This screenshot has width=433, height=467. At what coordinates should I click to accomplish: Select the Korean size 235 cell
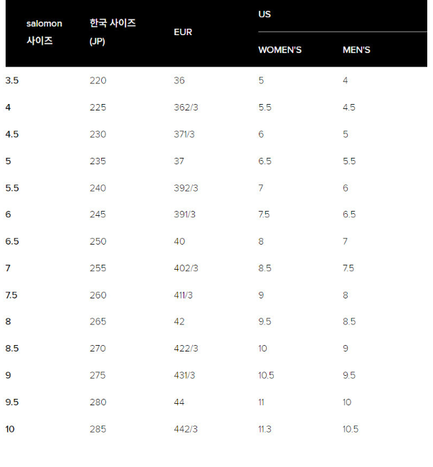click(97, 161)
